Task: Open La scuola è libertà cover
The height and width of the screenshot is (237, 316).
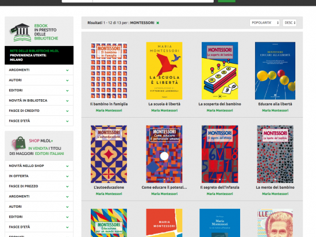Action: [x=164, y=71]
